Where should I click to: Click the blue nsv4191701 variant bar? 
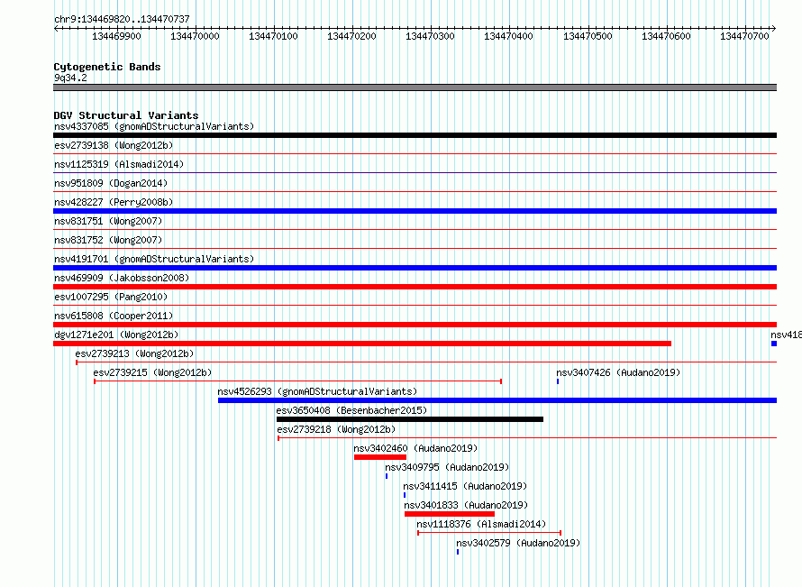tap(415, 268)
